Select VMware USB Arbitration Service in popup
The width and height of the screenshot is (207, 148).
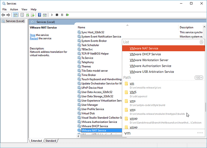pyautogui.click(x=163, y=72)
